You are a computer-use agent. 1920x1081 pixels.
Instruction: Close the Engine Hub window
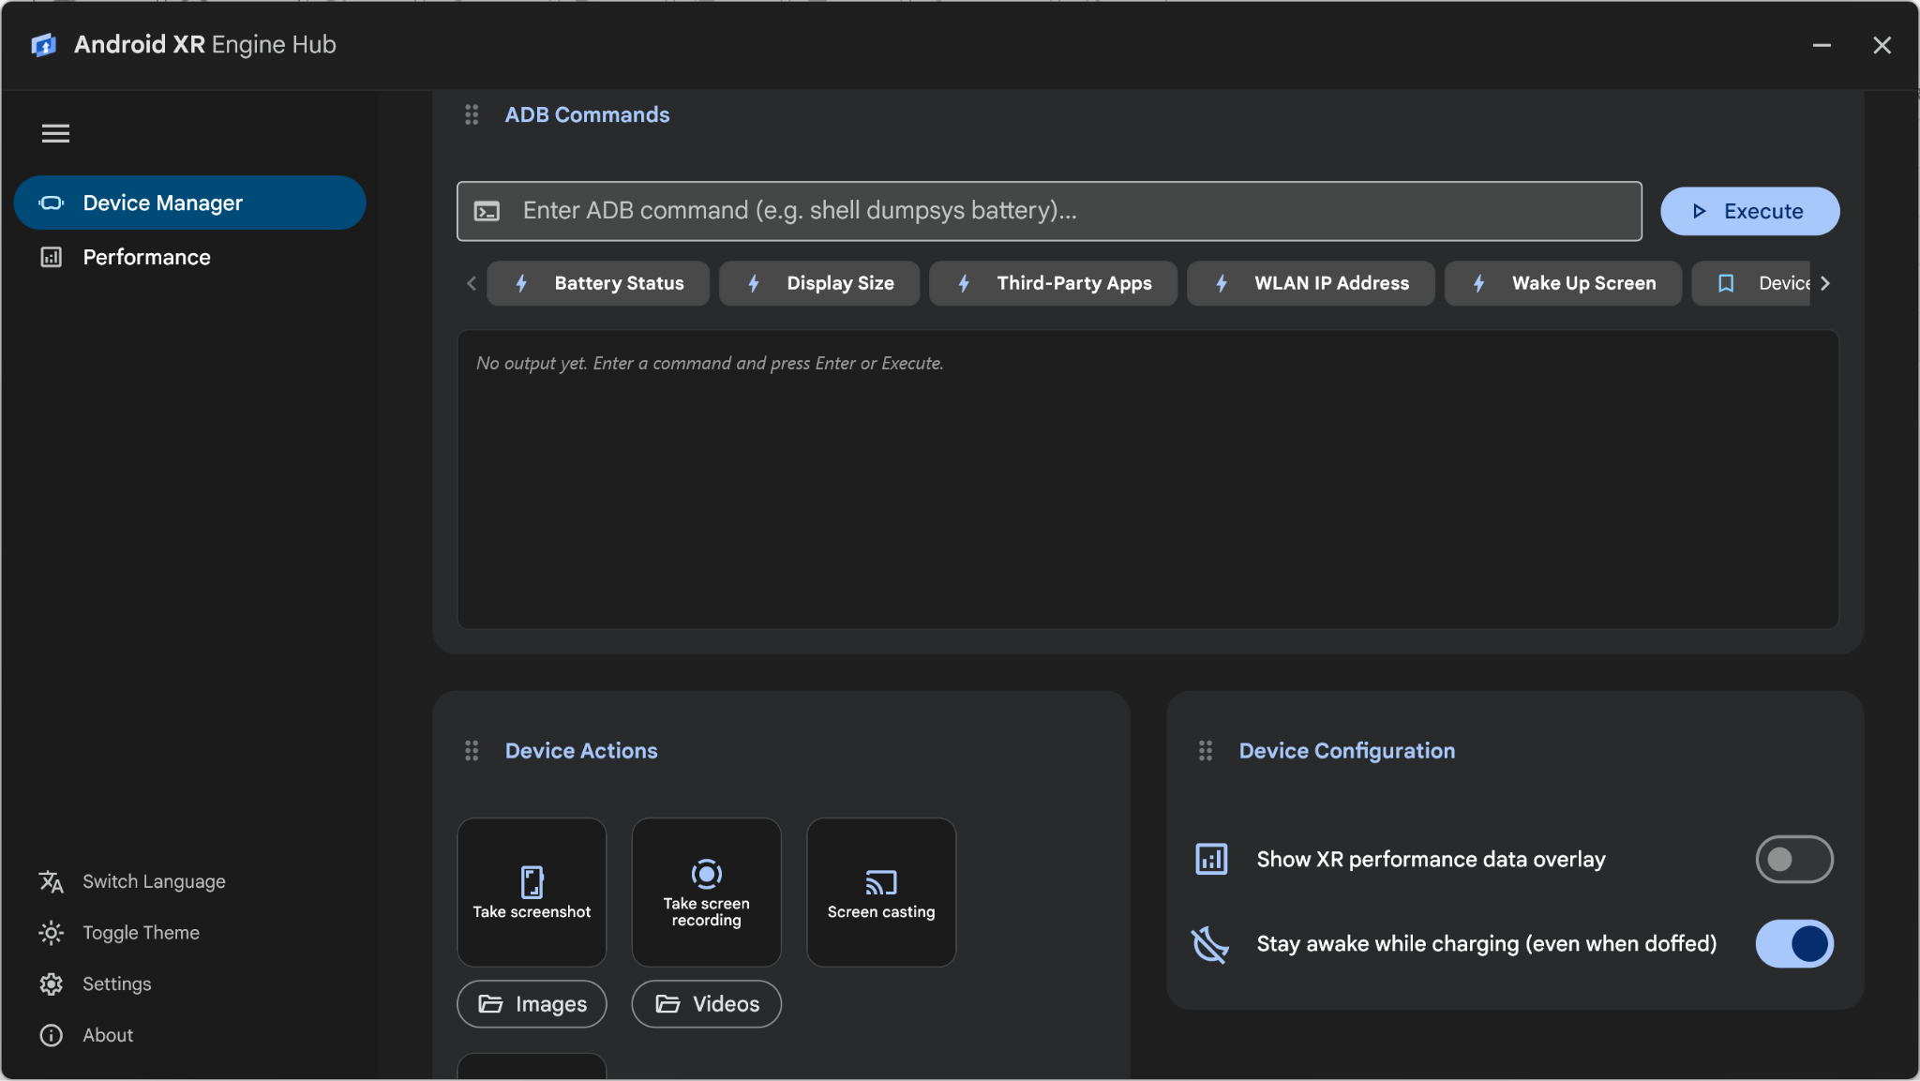tap(1882, 45)
